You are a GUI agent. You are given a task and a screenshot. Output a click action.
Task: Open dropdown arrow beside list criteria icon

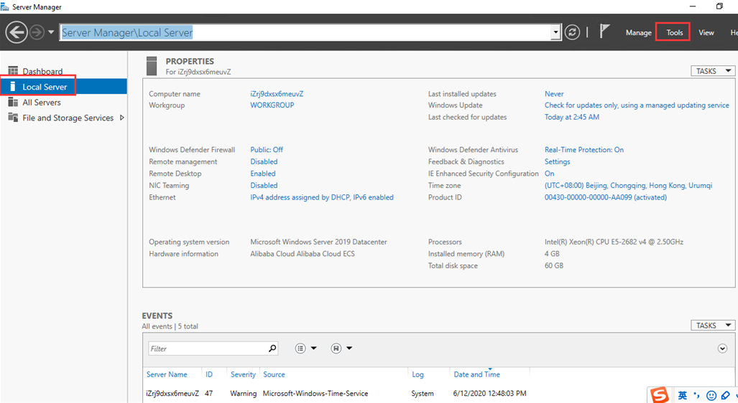(x=313, y=348)
